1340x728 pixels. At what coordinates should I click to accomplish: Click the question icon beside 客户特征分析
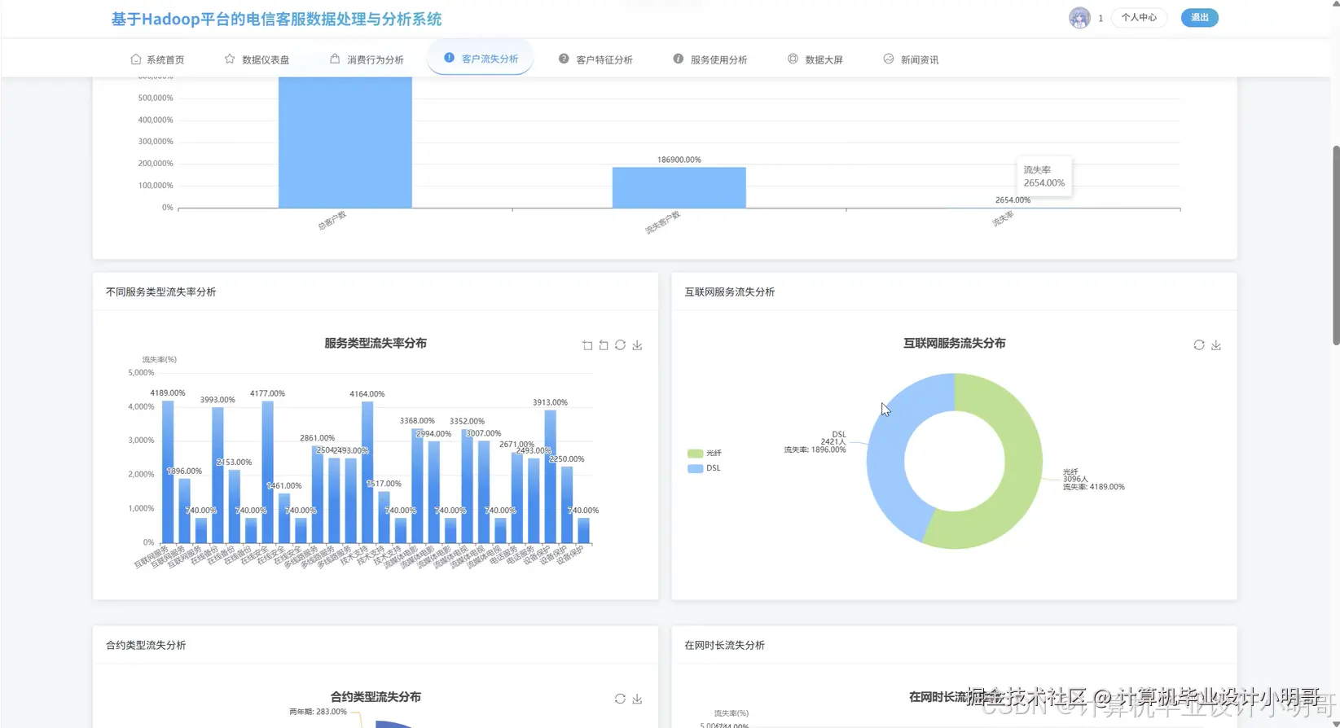564,59
